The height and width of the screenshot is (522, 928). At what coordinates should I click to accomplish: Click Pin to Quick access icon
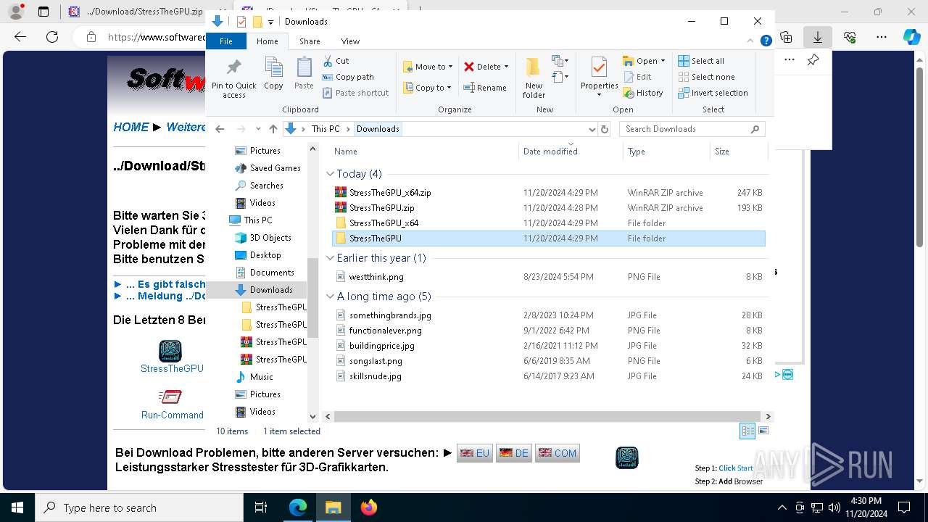233,78
